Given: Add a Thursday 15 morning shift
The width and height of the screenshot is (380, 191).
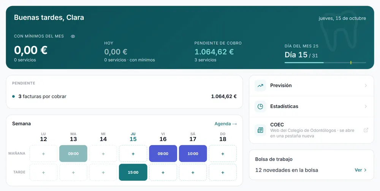Looking at the screenshot, I should click(133, 153).
